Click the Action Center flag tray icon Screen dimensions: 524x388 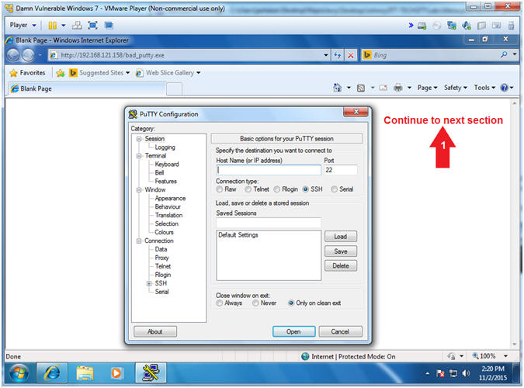440,373
